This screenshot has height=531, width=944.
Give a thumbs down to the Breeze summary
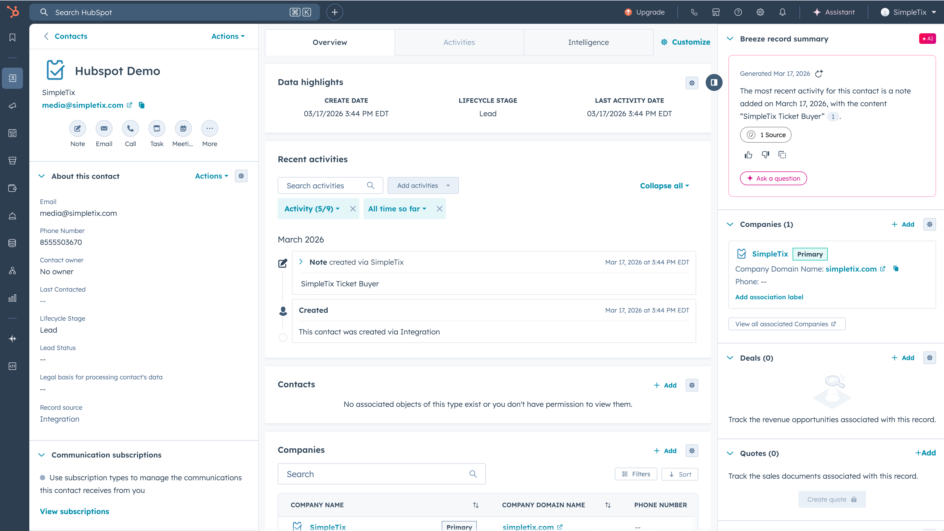tap(765, 155)
